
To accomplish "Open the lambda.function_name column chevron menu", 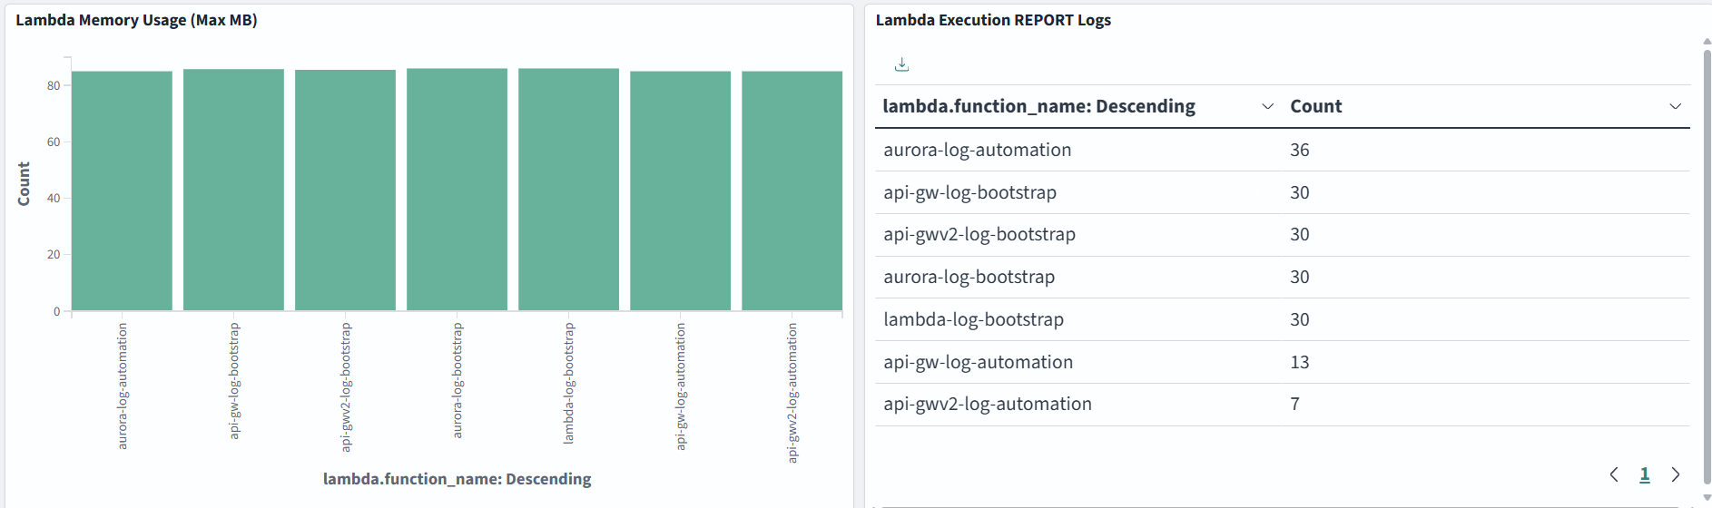I will click(1267, 107).
